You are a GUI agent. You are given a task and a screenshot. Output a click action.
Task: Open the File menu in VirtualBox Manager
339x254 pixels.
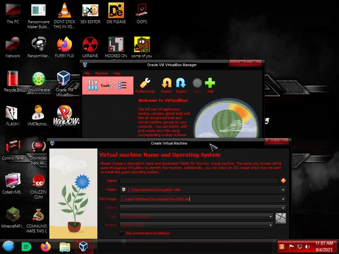87,73
